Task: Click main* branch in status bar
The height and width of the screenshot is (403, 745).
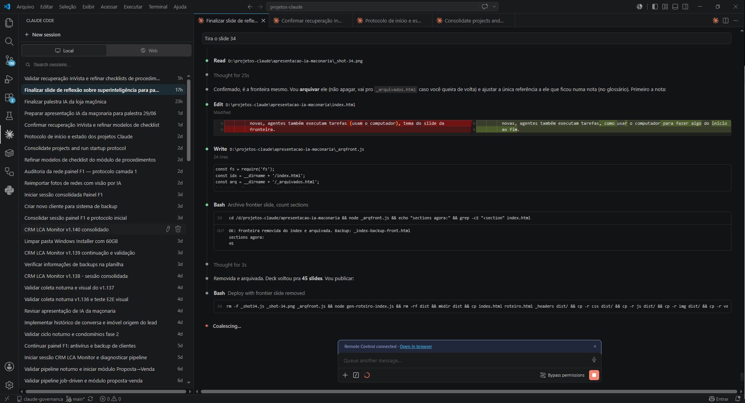Action: click(x=75, y=399)
